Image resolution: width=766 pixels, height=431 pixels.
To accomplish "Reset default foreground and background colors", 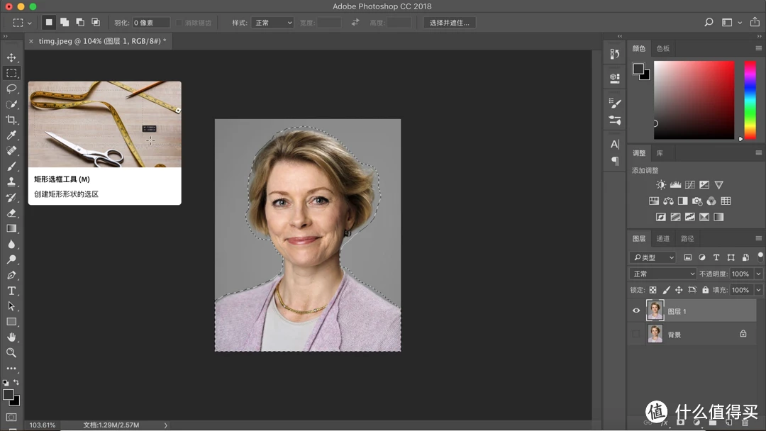I will [x=6, y=383].
